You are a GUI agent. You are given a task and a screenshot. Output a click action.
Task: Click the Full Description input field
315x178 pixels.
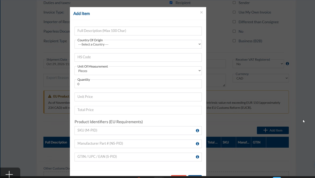click(x=138, y=31)
